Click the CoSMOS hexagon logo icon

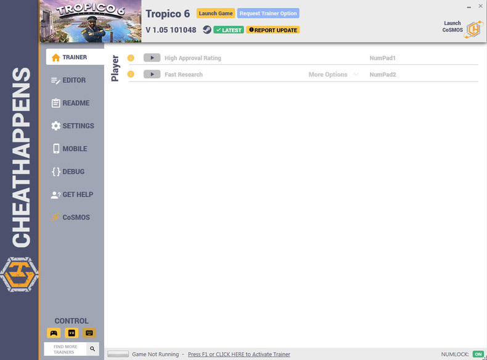click(x=474, y=30)
